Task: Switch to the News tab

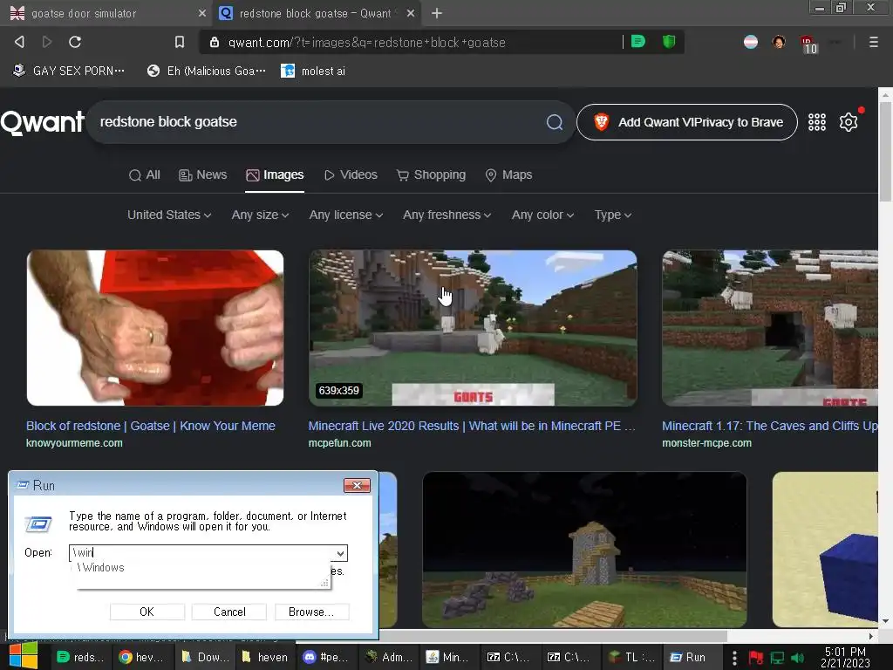Action: (x=202, y=174)
